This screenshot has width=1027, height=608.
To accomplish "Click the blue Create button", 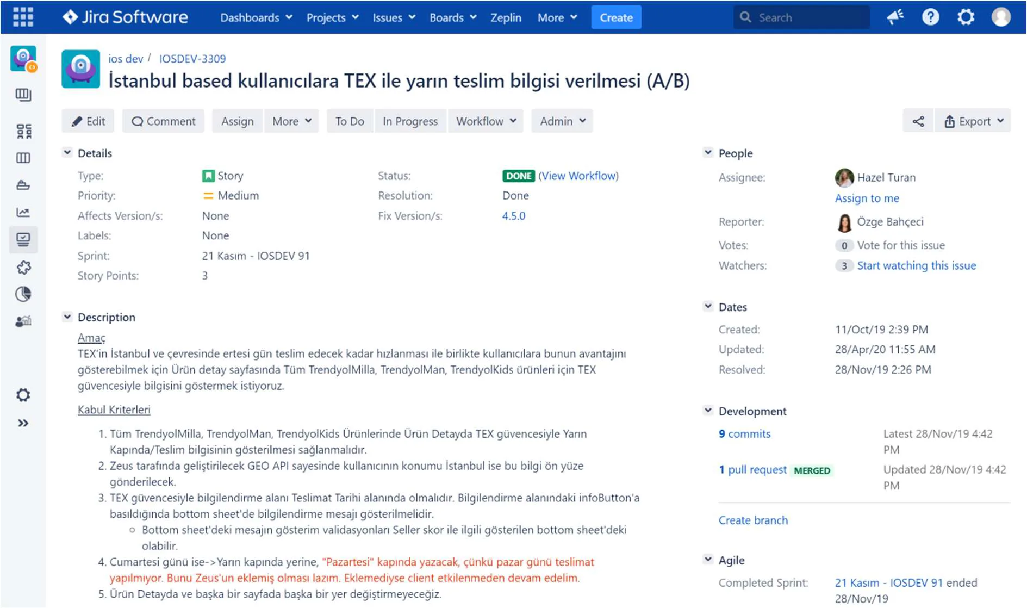I will tap(616, 17).
